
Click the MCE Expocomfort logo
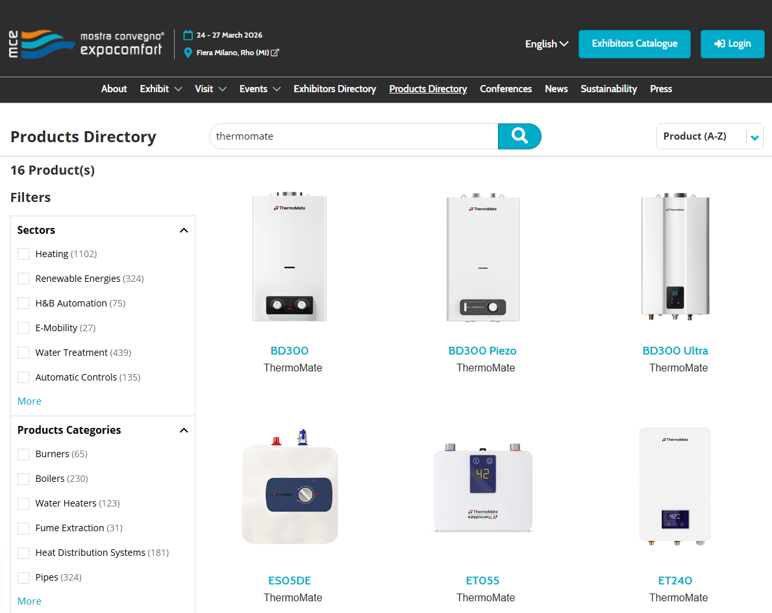[x=86, y=44]
